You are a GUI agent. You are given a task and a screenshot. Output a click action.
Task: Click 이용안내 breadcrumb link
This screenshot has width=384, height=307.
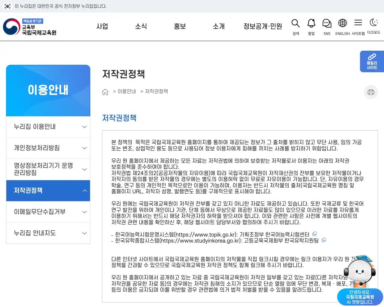127,91
